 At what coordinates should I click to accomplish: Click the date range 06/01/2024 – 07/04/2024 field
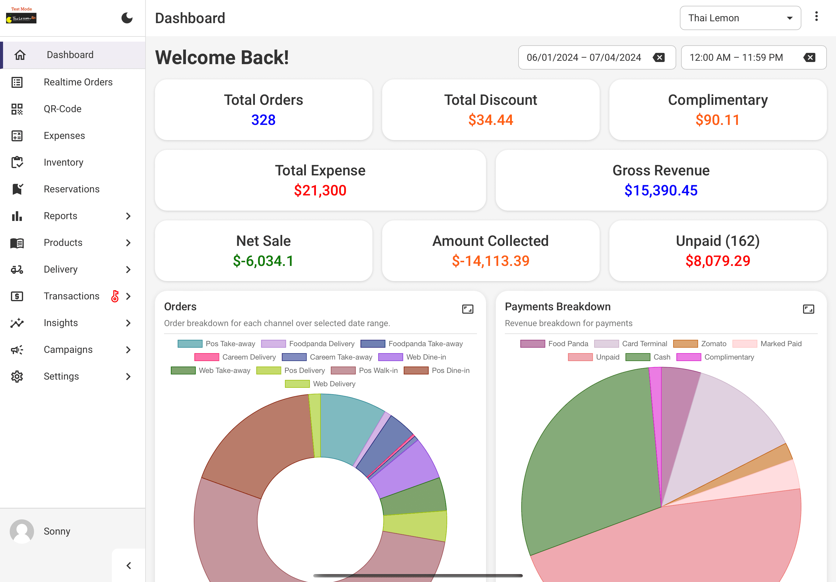pyautogui.click(x=597, y=57)
